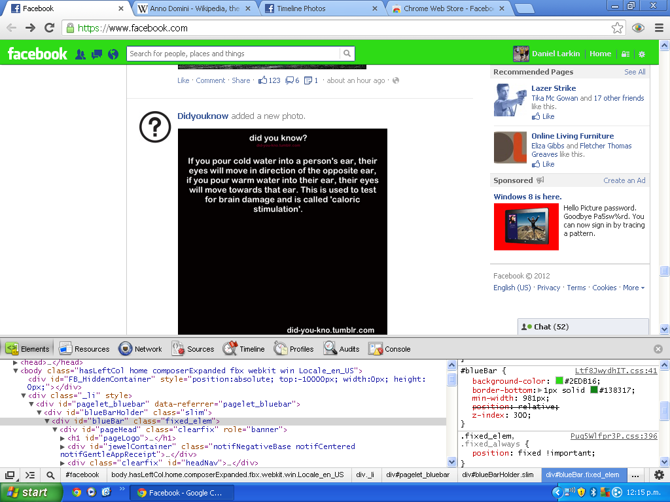Switch to the Network panel
This screenshot has height=502, width=670.
pos(141,349)
